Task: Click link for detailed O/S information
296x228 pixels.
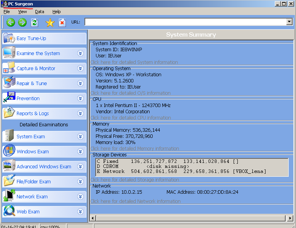Action: 130,93
